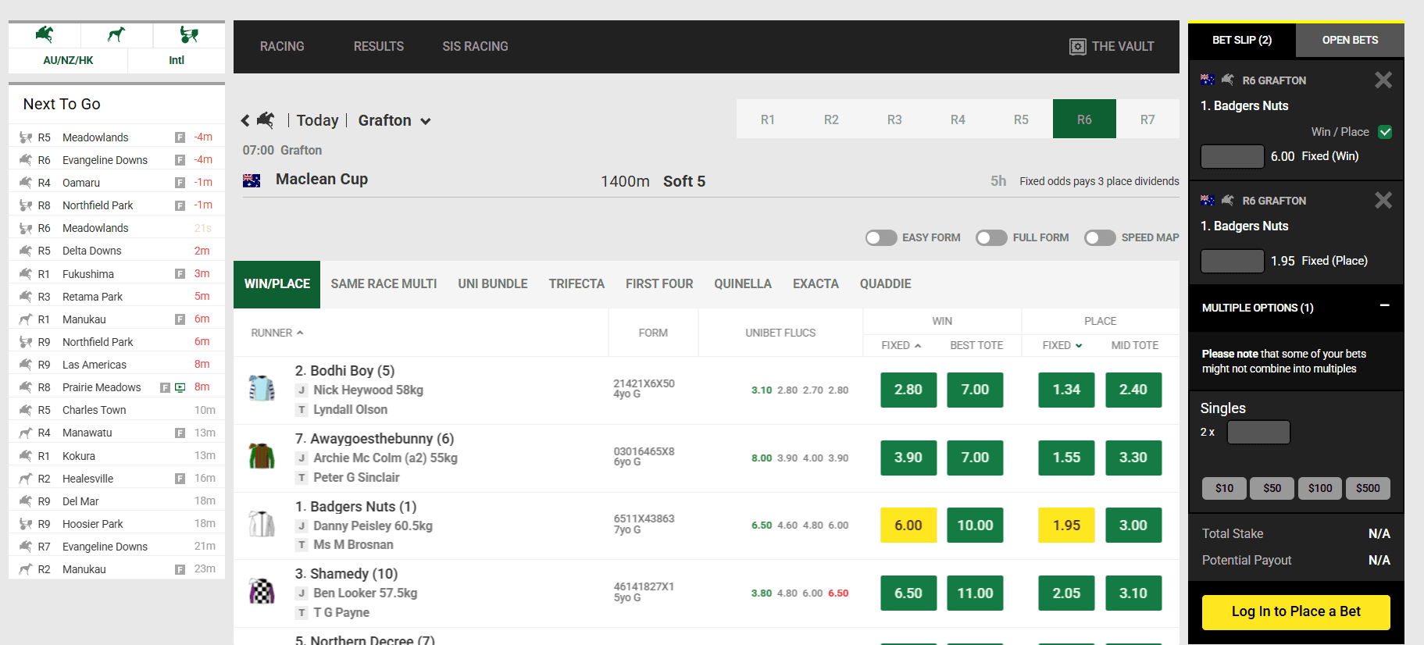The image size is (1424, 645).
Task: Collapse Multiple Options section
Action: 1384,306
